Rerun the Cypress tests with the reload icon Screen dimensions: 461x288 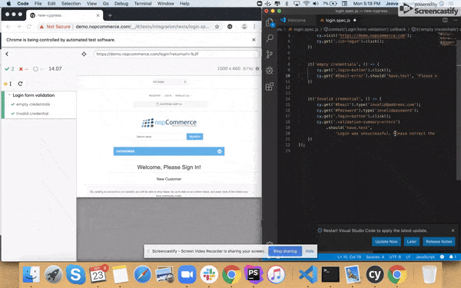(x=20, y=84)
